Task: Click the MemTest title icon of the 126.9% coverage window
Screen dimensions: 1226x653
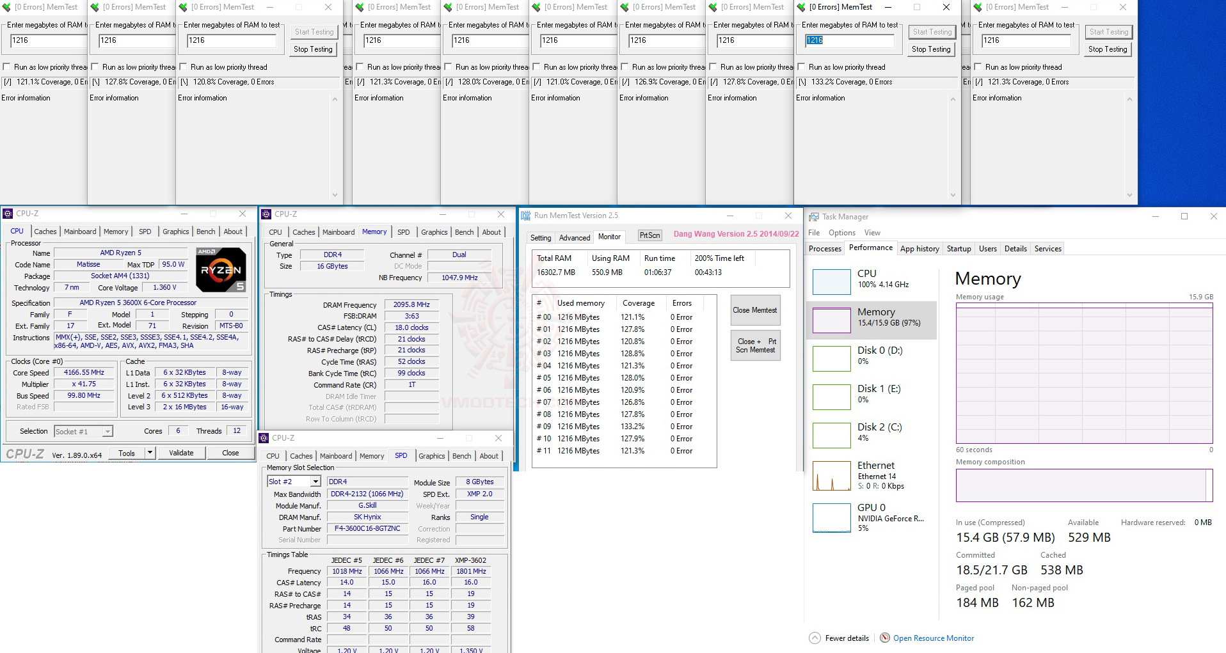Action: [625, 7]
